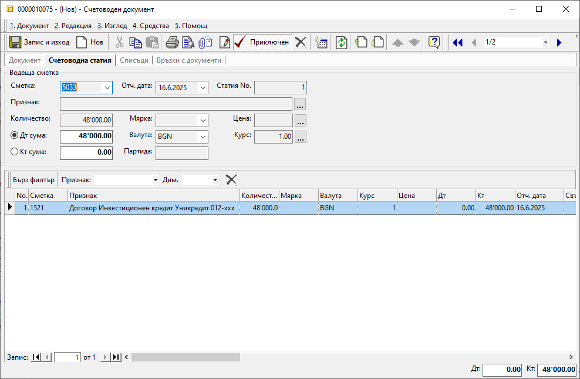Expand the Отч. дата date dropdown
This screenshot has width=580, height=379.
[x=203, y=88]
